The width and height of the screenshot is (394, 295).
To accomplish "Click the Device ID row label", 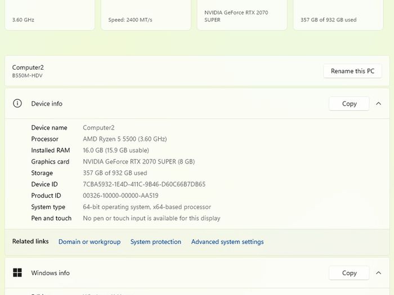I will click(x=44, y=184).
